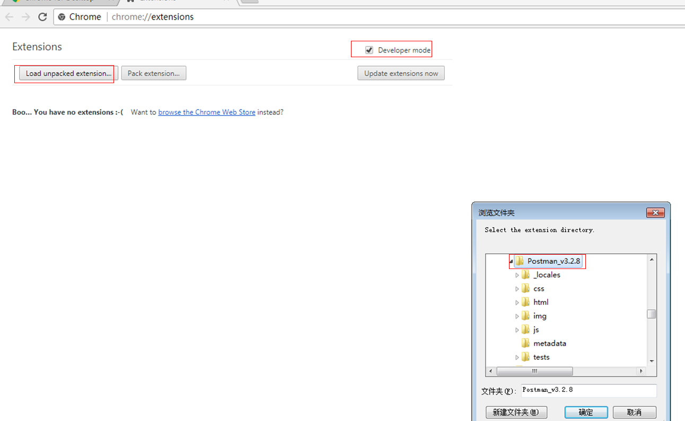This screenshot has height=421, width=685.
Task: Select the tests folder icon
Action: 525,357
